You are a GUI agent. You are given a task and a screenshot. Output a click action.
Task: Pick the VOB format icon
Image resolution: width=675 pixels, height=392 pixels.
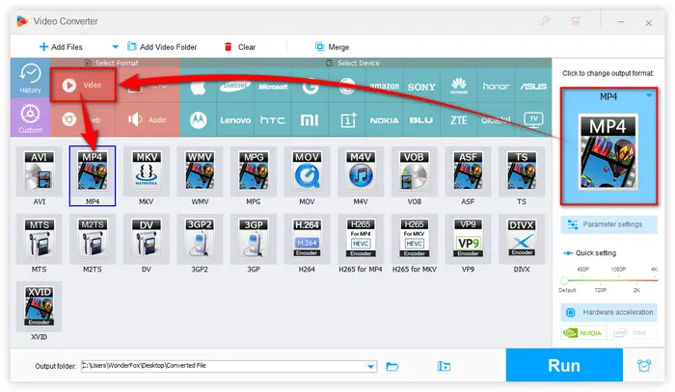[x=414, y=171]
